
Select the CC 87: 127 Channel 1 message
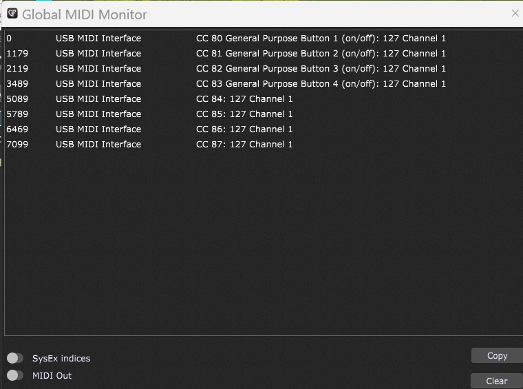244,145
